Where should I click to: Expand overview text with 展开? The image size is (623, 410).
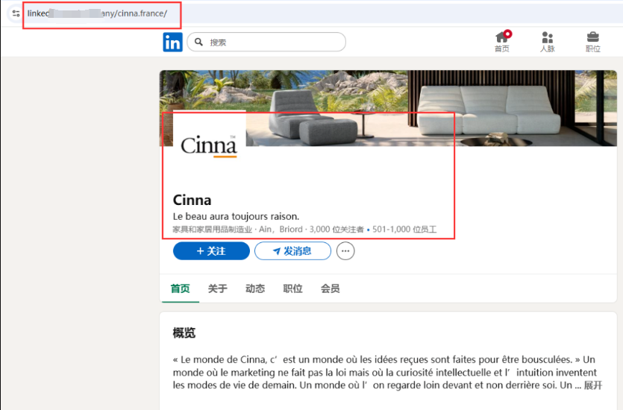593,385
